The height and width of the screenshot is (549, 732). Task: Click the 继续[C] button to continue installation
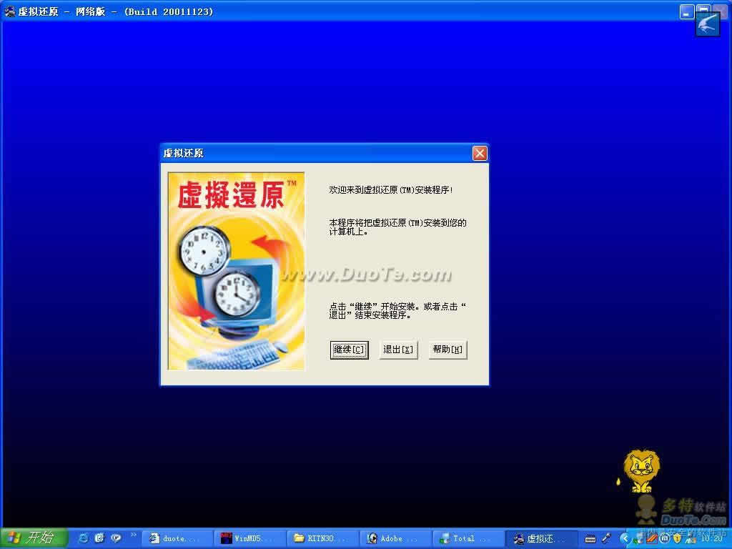click(349, 350)
